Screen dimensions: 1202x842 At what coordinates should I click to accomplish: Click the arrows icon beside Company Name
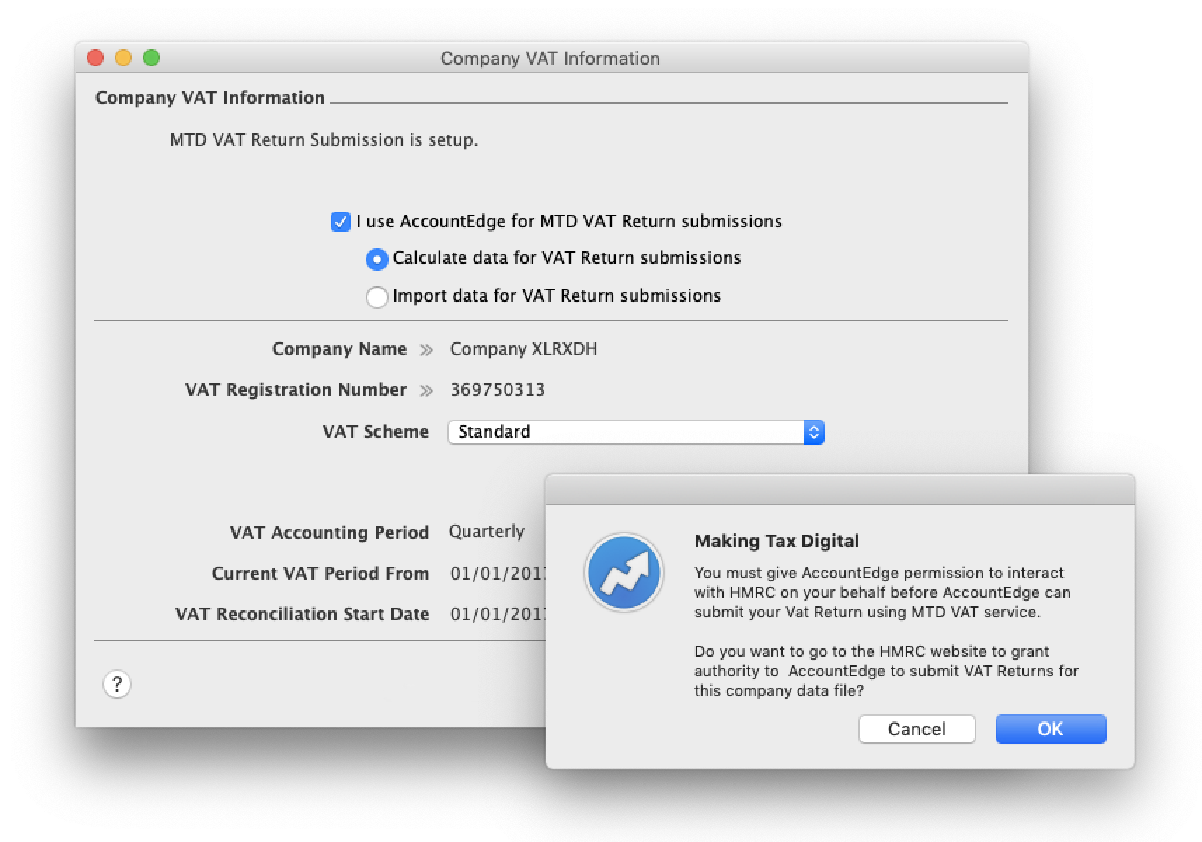click(426, 350)
